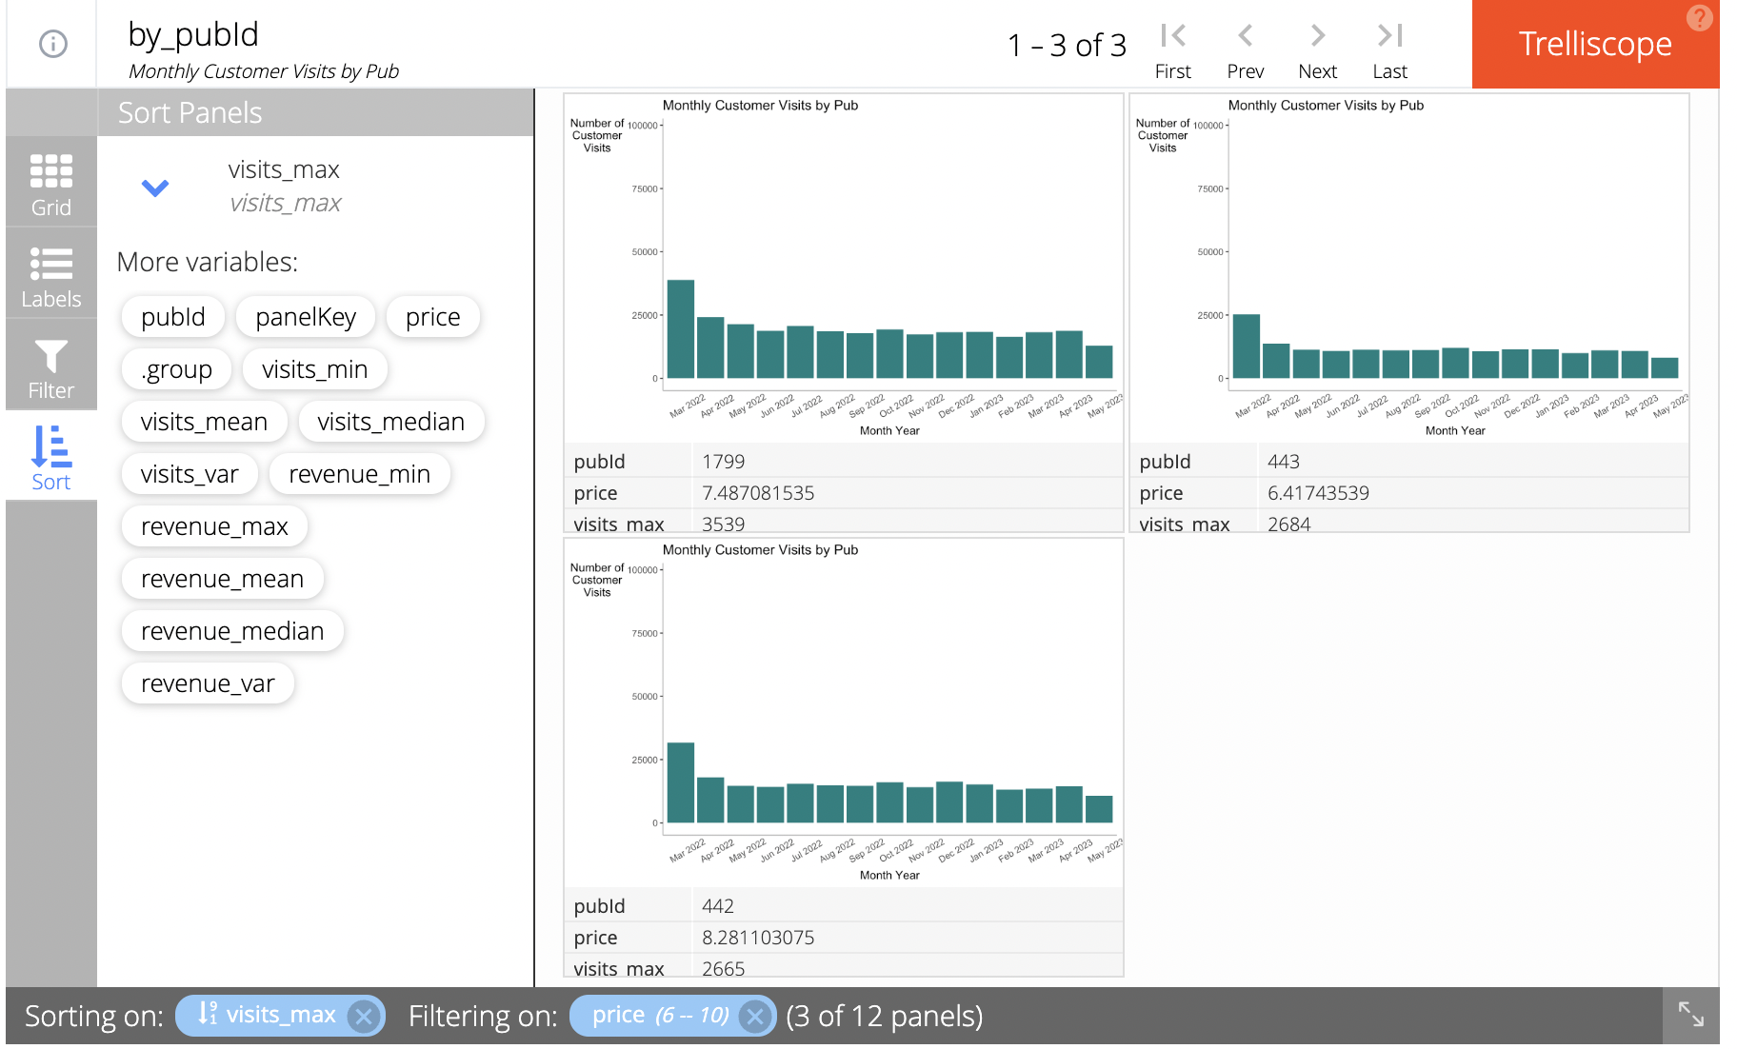Click visits_max value 2665
The image size is (1737, 1049).
coord(724,968)
